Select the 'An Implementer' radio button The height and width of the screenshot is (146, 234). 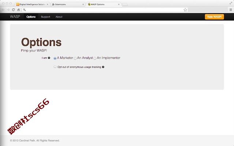pos(95,58)
